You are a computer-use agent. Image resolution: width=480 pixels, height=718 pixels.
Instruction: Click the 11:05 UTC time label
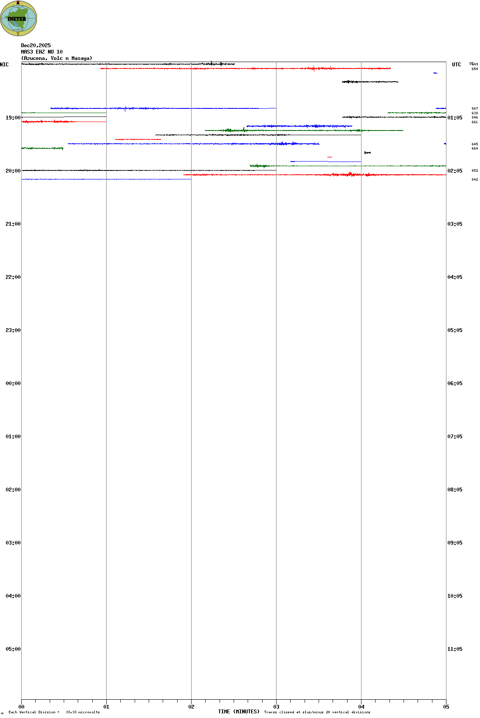[455, 649]
